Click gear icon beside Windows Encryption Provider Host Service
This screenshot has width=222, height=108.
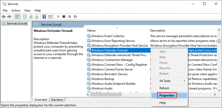tap(89, 45)
